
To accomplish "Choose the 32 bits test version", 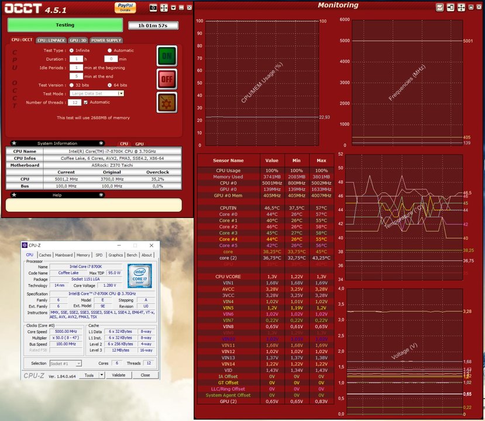I will 72,85.
